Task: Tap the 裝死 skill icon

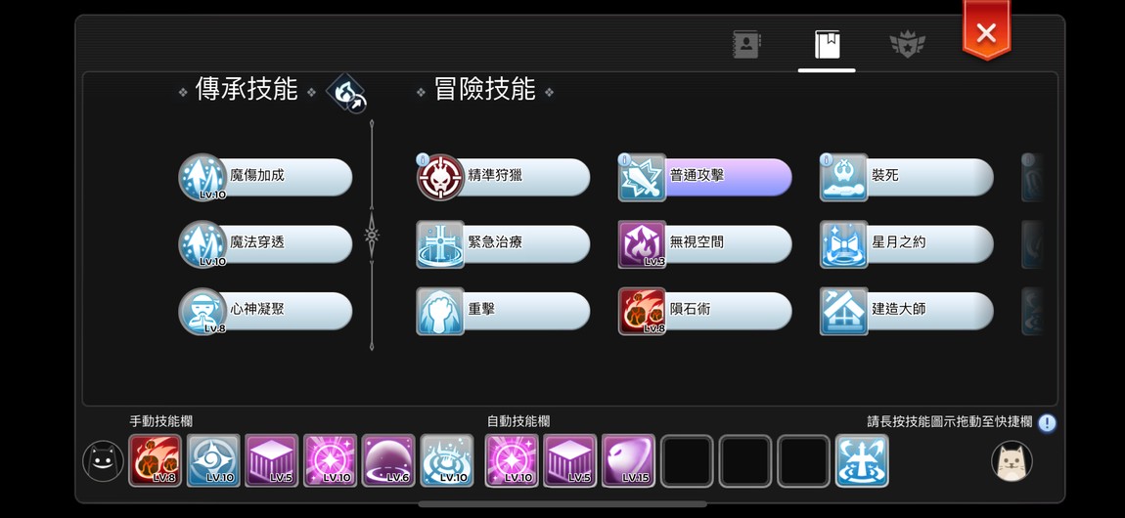Action: click(843, 178)
